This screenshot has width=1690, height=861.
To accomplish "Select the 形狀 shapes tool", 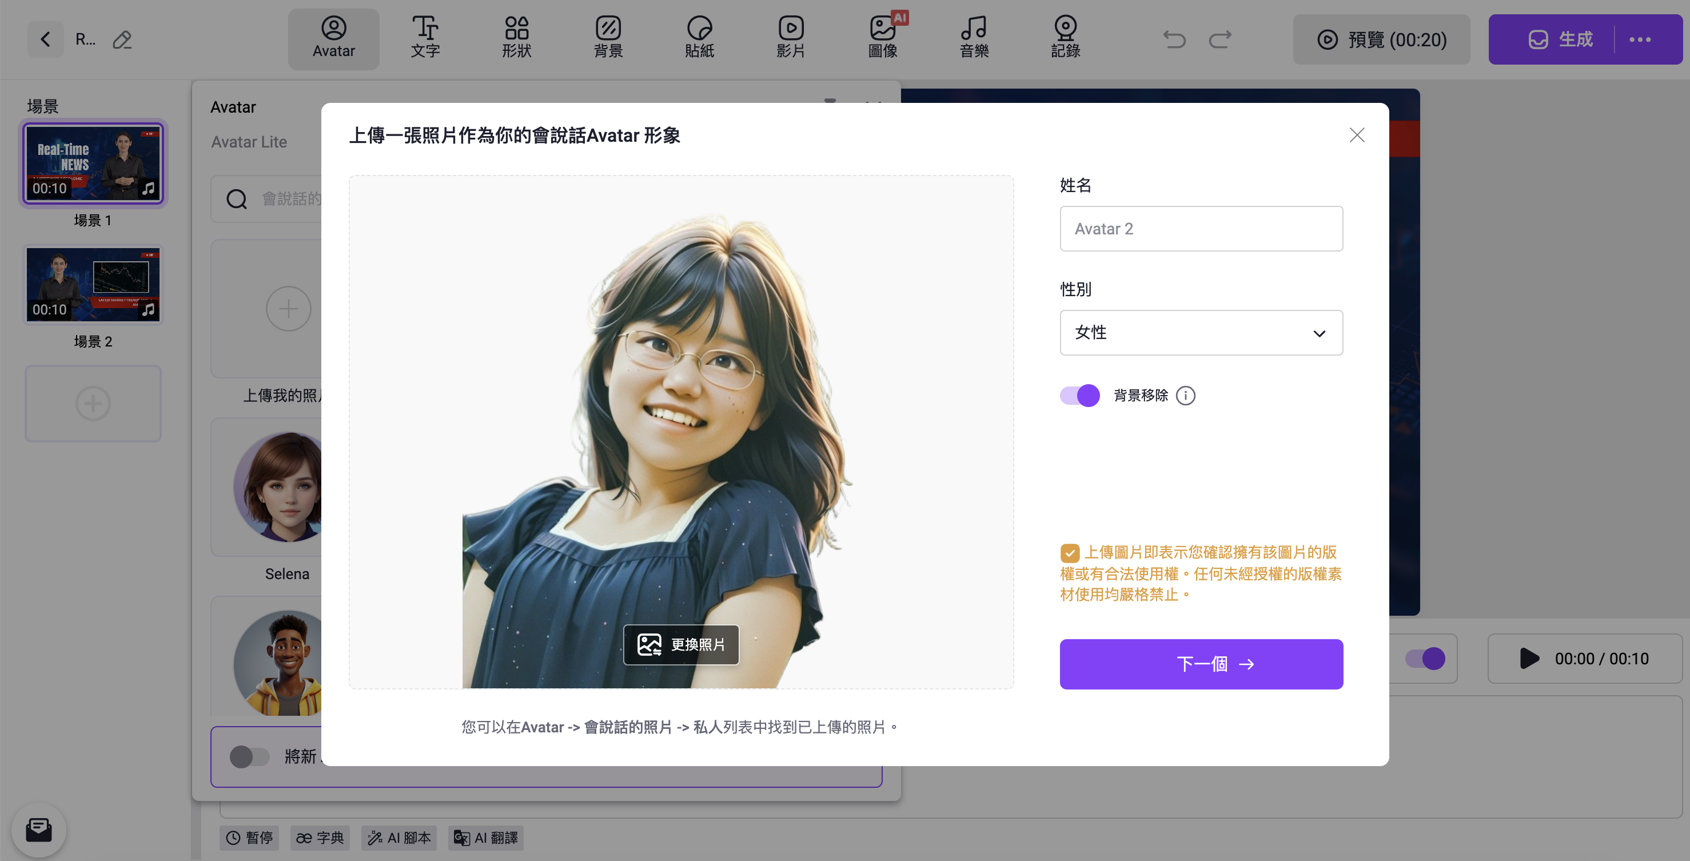I will coord(516,38).
